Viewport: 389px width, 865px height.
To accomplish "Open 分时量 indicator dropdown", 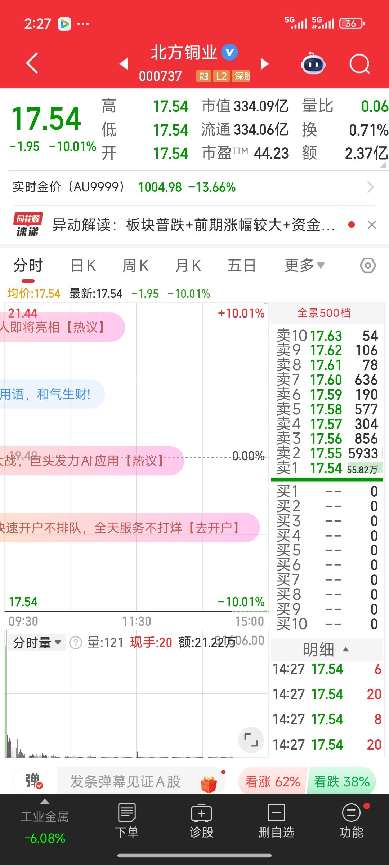I will click(x=37, y=643).
